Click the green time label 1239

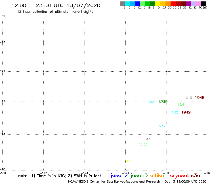(163, 102)
